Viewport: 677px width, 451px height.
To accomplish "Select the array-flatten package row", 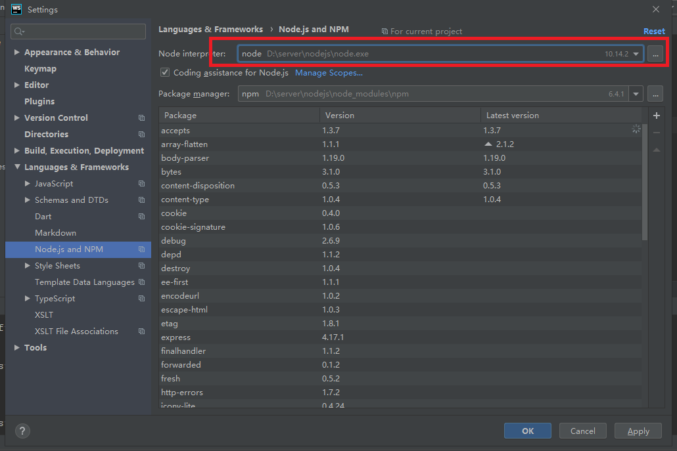I will click(x=400, y=144).
